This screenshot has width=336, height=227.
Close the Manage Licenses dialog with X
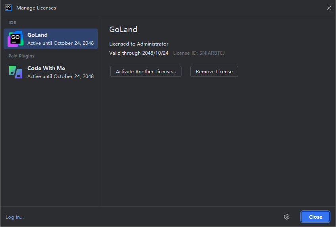[x=329, y=8]
